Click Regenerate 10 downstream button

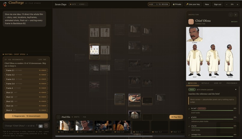point(26,116)
